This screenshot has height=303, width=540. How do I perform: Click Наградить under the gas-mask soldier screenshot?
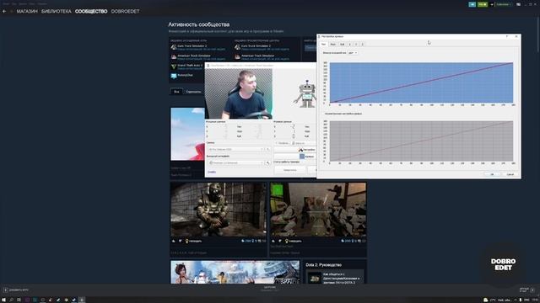point(193,242)
